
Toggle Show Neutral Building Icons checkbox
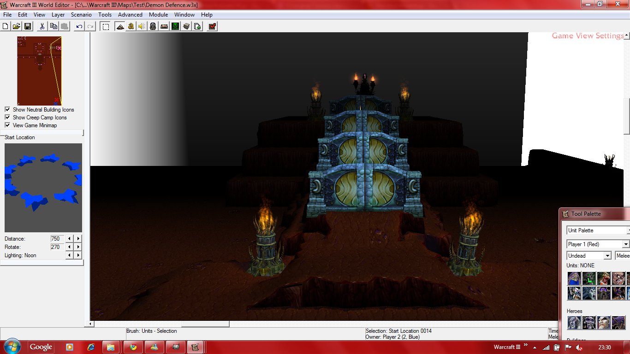(7, 110)
